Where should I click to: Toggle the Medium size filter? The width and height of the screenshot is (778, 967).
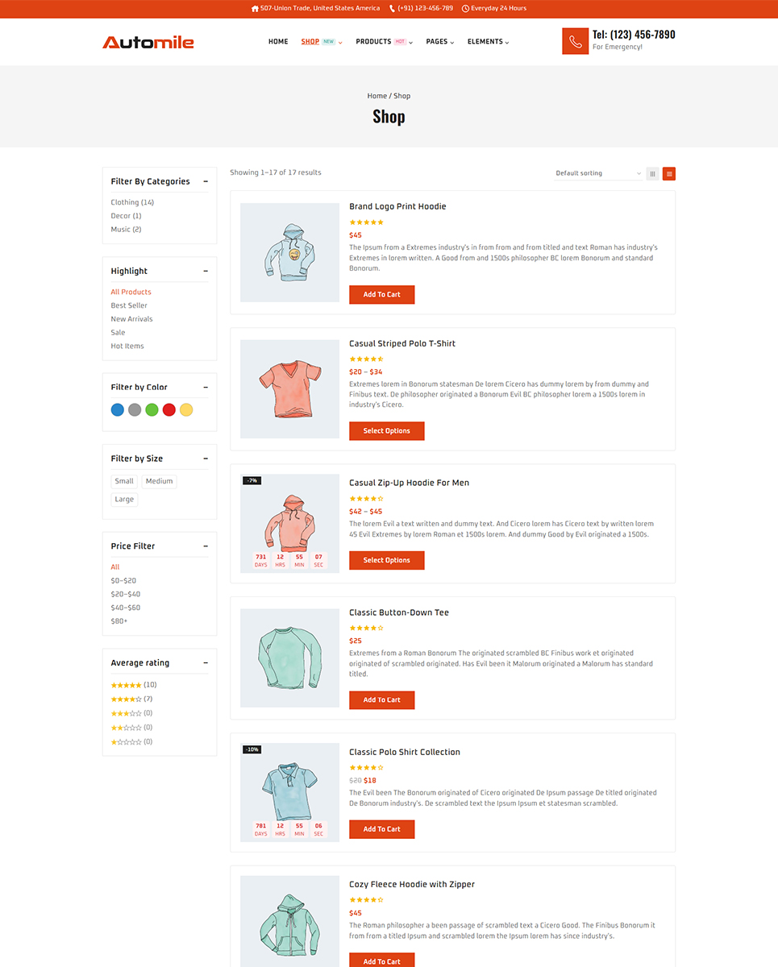click(x=159, y=481)
